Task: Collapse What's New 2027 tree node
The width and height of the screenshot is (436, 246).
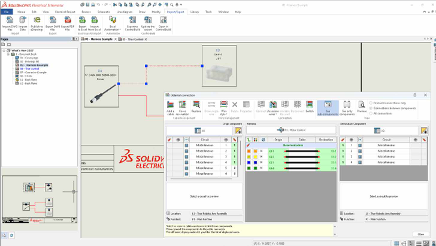Action: (4, 51)
